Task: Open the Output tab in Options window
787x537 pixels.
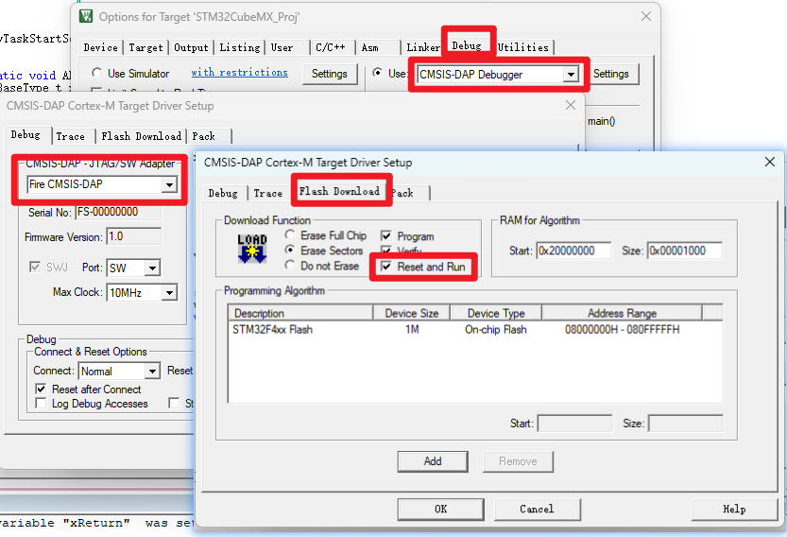Action: 191,47
